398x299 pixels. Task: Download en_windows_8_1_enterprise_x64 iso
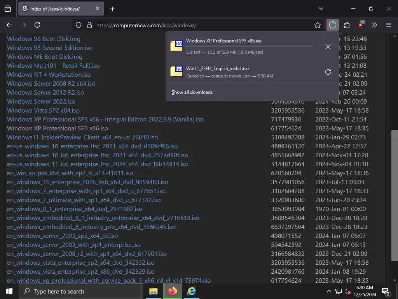tap(75, 209)
